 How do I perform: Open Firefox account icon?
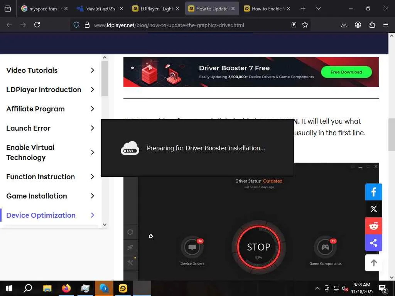tap(358, 25)
